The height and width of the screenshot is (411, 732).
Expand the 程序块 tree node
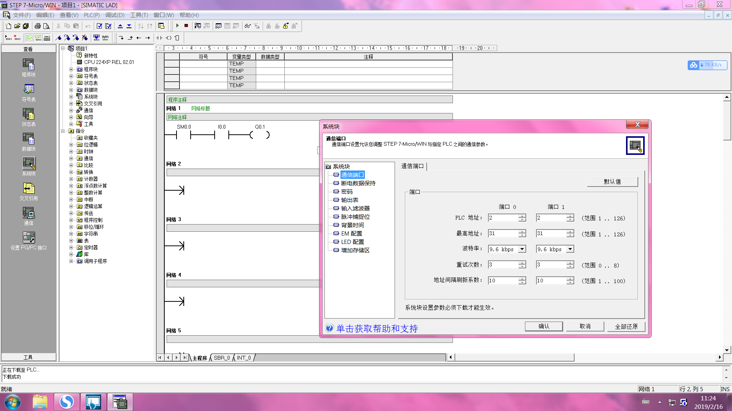tap(71, 69)
